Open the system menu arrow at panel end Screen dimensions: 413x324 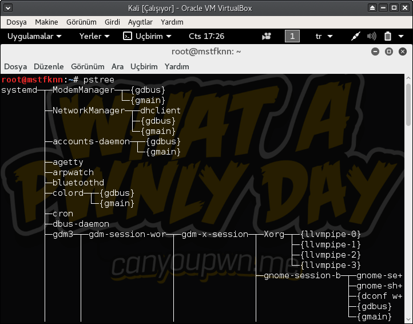point(403,36)
